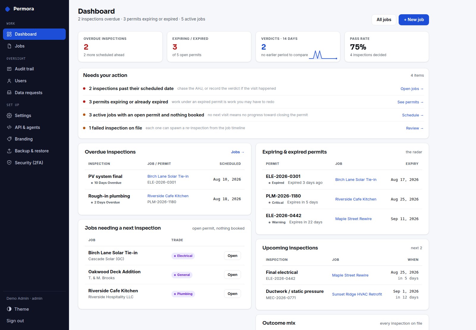
Task: Click the API & agents code icon
Action: pyautogui.click(x=9, y=127)
